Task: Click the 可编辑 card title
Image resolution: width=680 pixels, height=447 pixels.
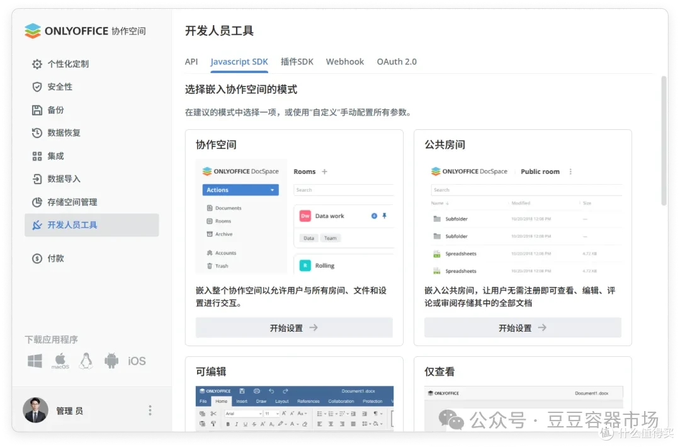Action: click(x=211, y=371)
